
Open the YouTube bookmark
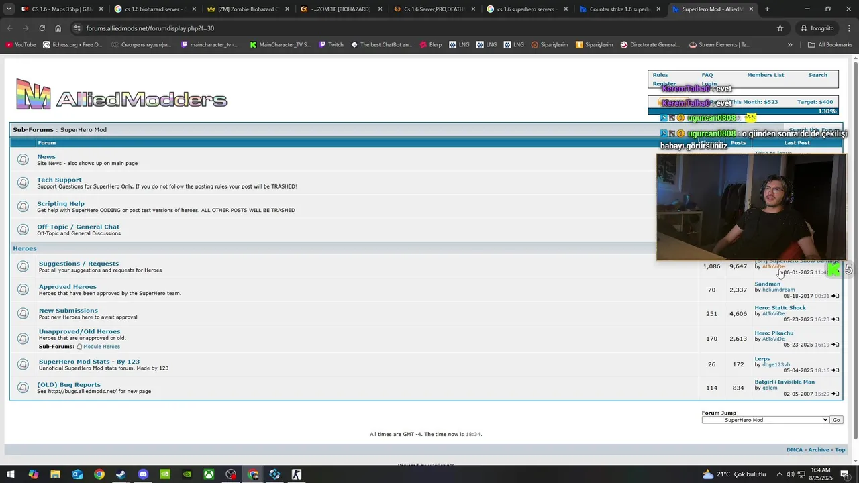21,45
